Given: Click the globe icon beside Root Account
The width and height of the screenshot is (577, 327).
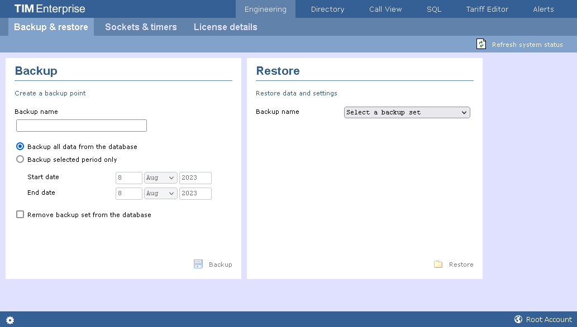Looking at the screenshot, I should point(518,320).
